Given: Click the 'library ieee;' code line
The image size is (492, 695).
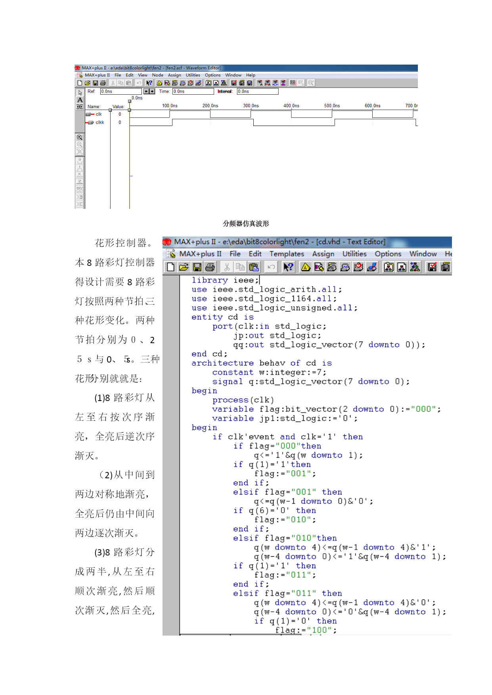Looking at the screenshot, I should click(225, 280).
